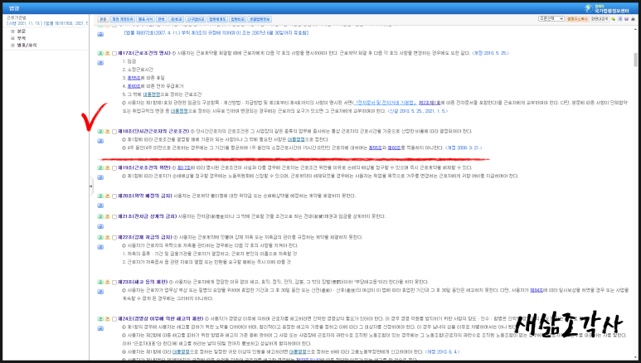Image resolution: width=641 pixels, height=363 pixels.
Task: Click the yellow icon beside 제17조
Action: [107, 53]
